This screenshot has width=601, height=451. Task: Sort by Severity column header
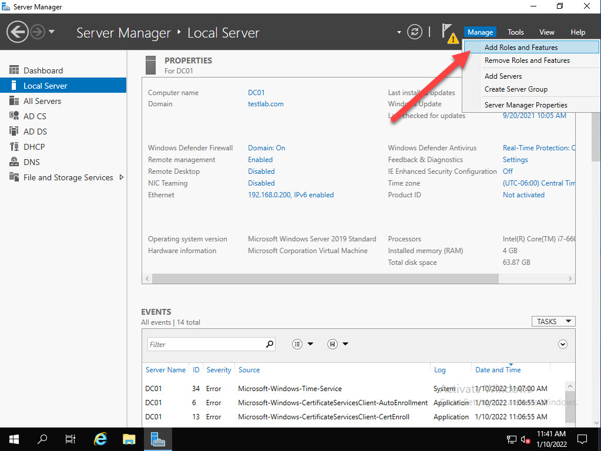pyautogui.click(x=219, y=370)
